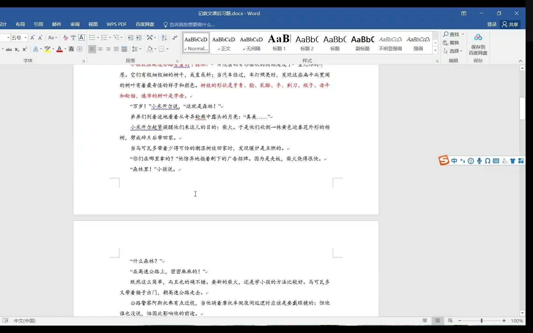Insert enclosed character icon

tap(80, 49)
